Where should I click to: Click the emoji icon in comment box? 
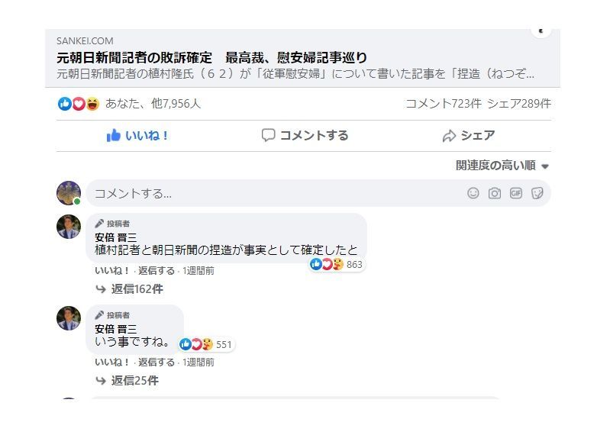point(473,193)
